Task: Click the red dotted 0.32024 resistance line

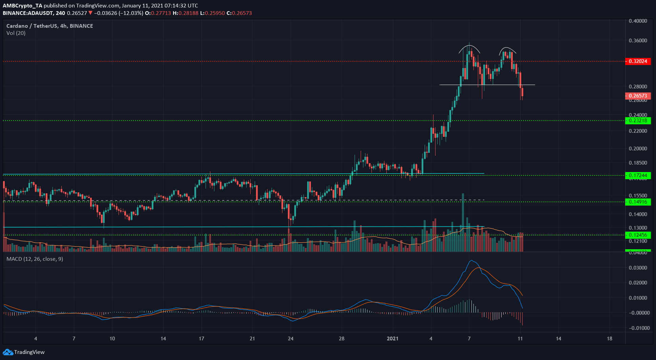Action: pyautogui.click(x=313, y=61)
